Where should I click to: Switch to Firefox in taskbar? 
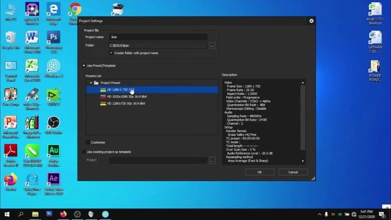pos(64,215)
